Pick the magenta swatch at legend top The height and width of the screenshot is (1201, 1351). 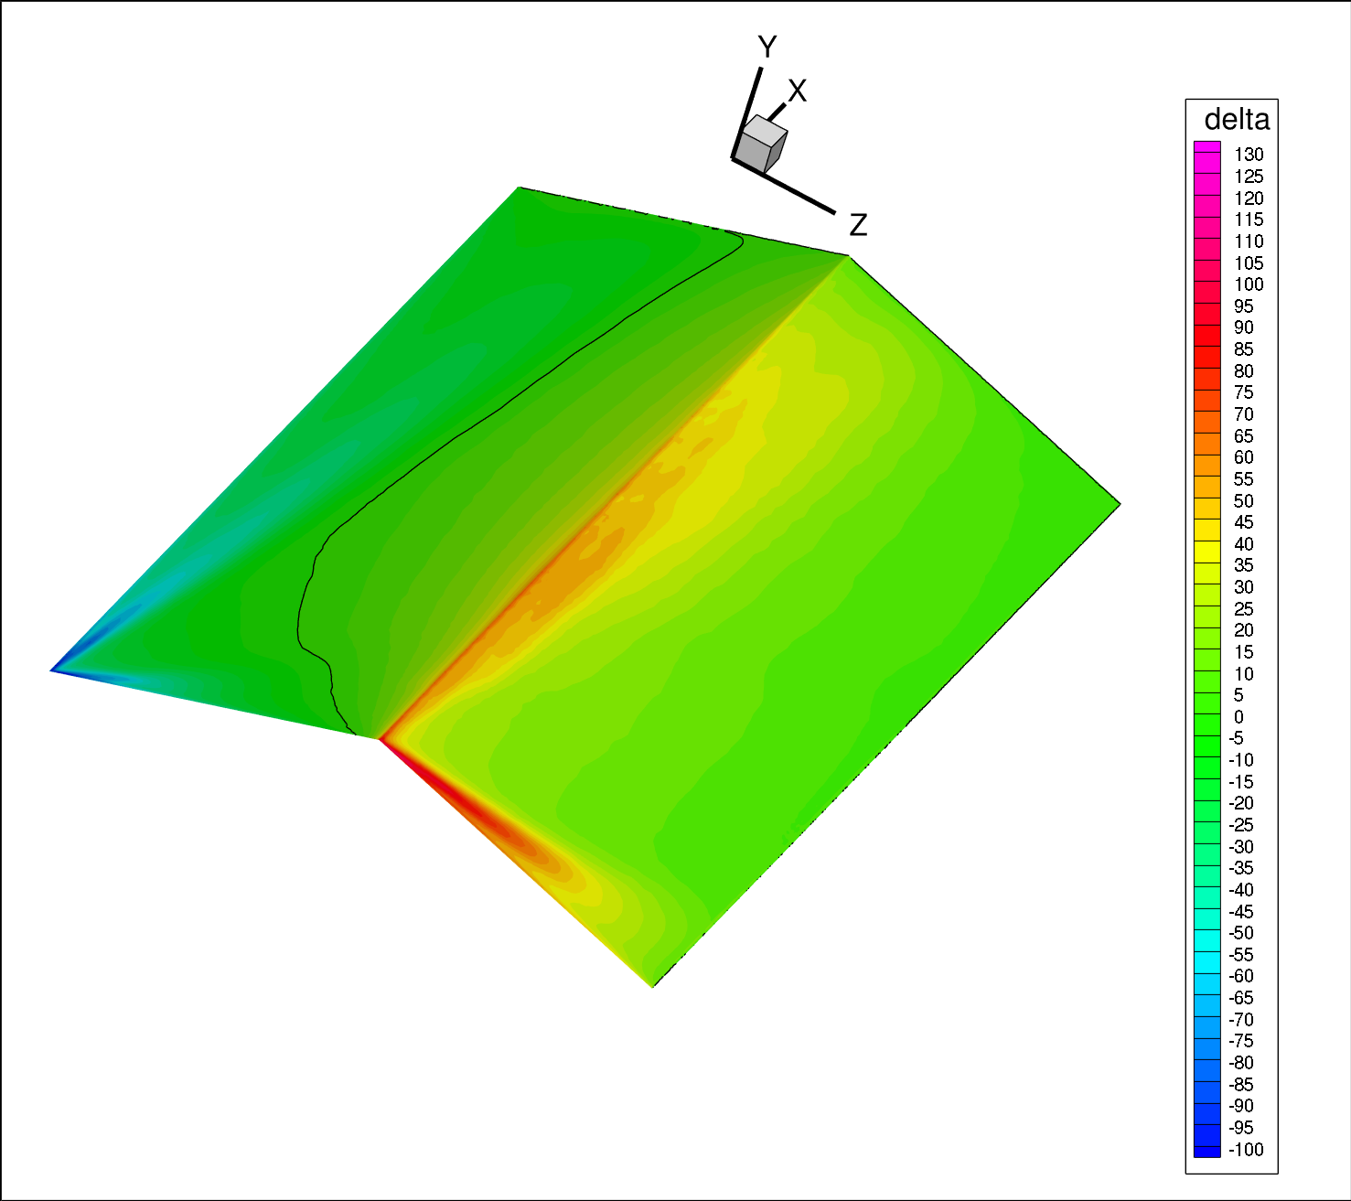pos(1206,146)
